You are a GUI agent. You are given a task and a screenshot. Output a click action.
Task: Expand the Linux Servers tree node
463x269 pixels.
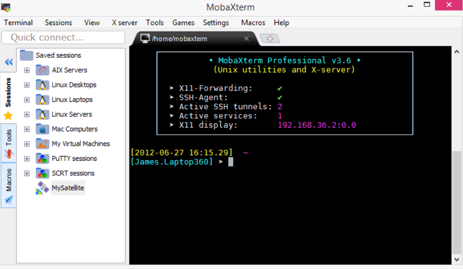[27, 115]
